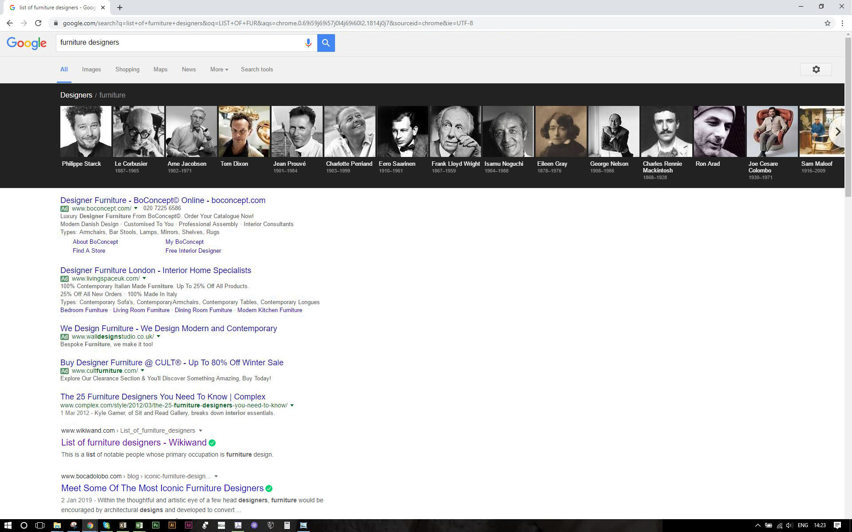Open Task View on taskbar
852x532 pixels.
tap(40, 525)
